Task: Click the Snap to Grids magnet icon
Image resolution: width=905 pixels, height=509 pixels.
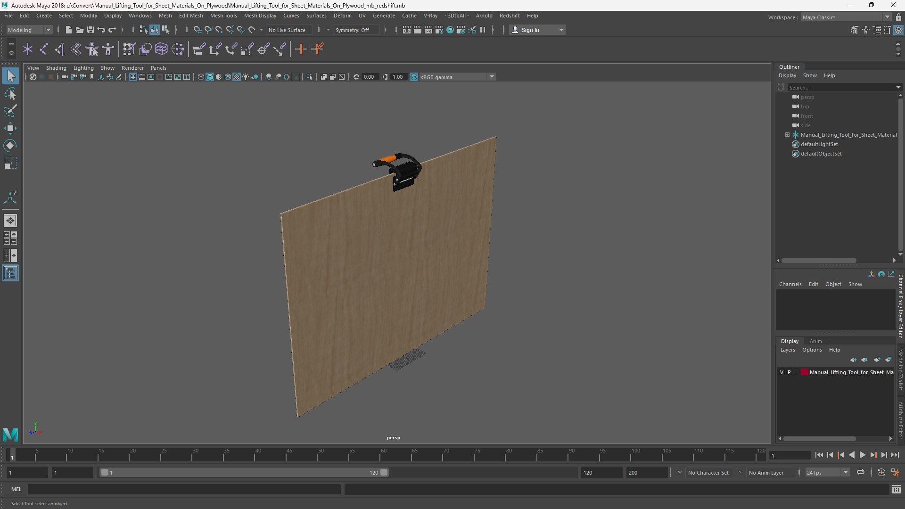Action: pyautogui.click(x=197, y=30)
